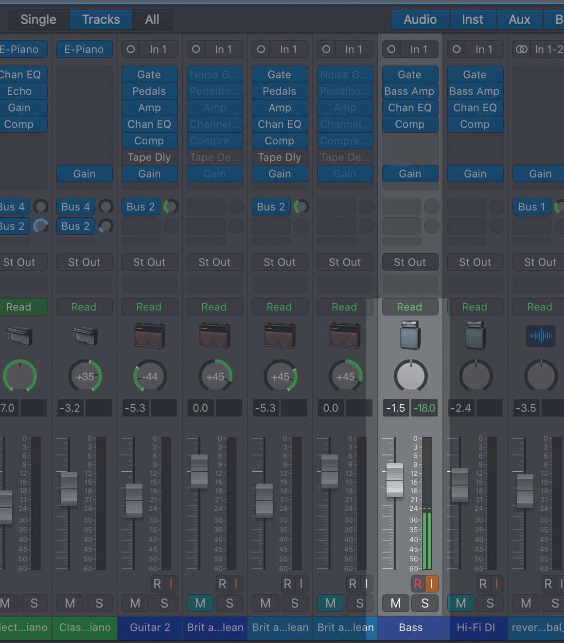Open the Bass Amp plugin on Bass
This screenshot has height=643, width=564.
click(x=409, y=91)
